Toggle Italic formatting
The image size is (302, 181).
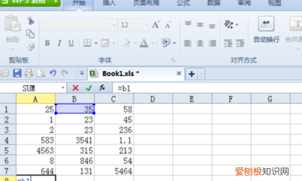pos(59,43)
